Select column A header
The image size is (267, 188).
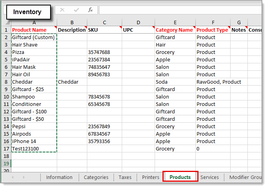34,22
